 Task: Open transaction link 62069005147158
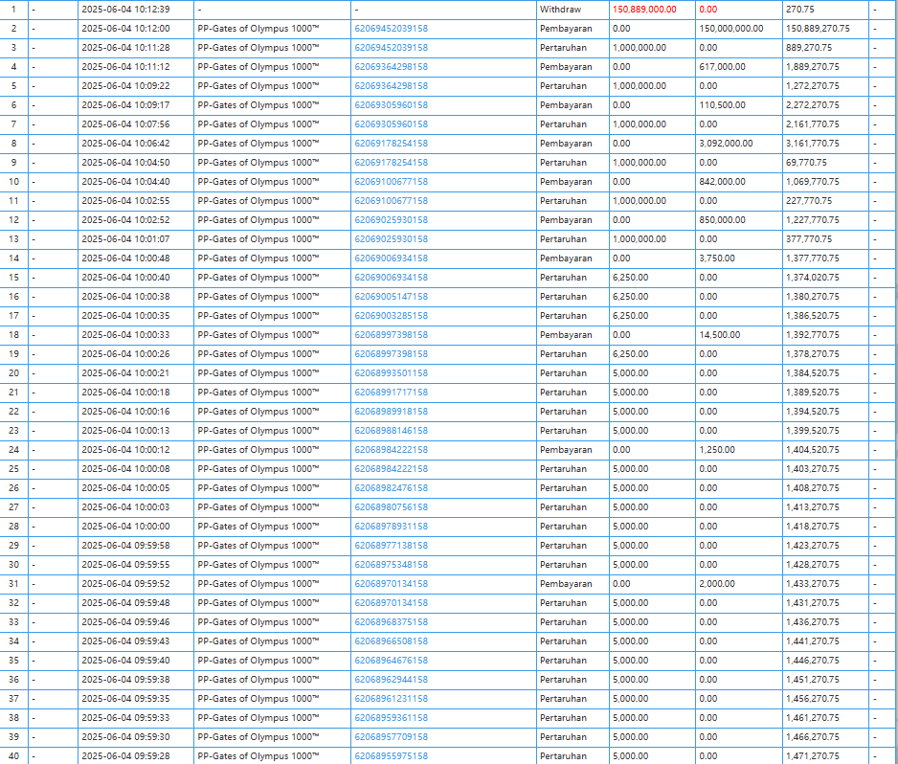pos(392,297)
